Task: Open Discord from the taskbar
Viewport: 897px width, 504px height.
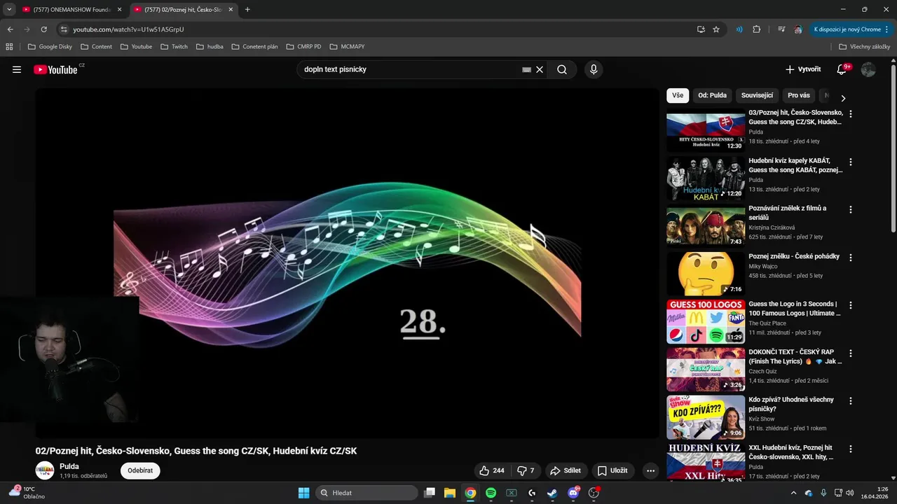Action: (x=573, y=493)
